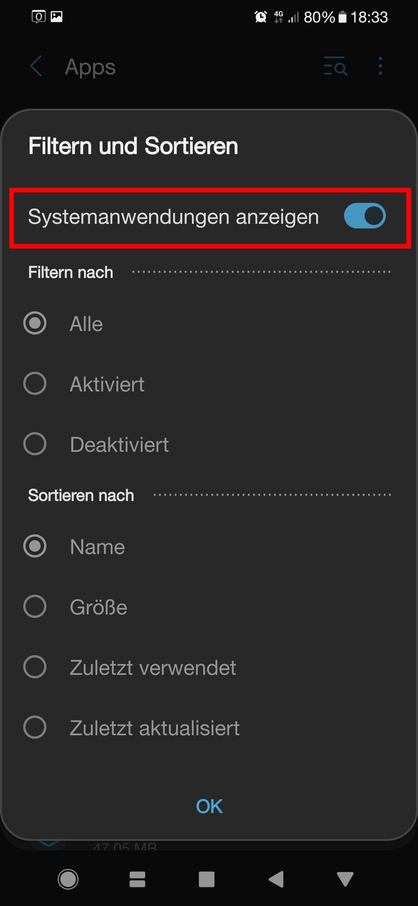Open the filter and search list icon
The height and width of the screenshot is (906, 418).
pos(335,66)
